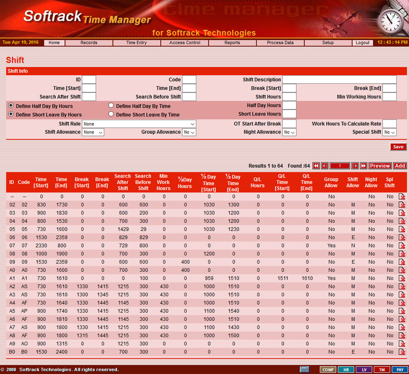Click delete icon for shift B0
409x374 pixels.
[x=402, y=352]
